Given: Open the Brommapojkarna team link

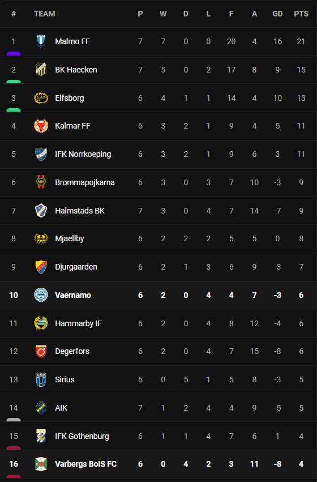Looking at the screenshot, I should (85, 182).
